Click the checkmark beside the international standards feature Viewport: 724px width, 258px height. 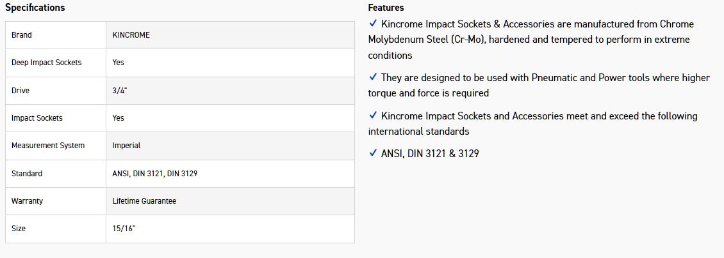click(373, 116)
